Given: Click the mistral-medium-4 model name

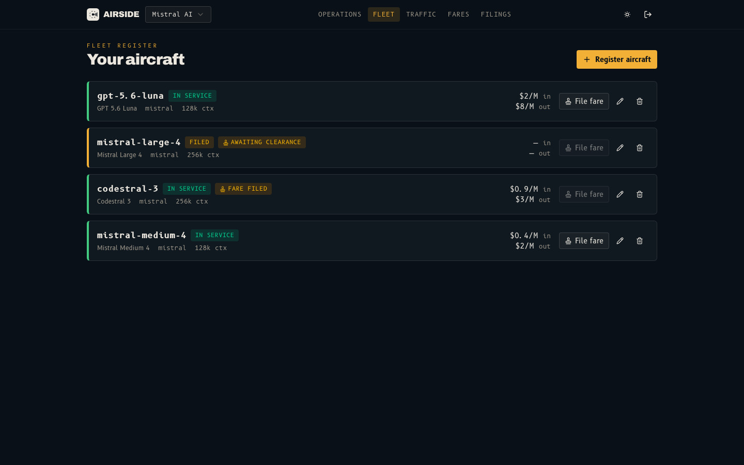Looking at the screenshot, I should coord(142,235).
